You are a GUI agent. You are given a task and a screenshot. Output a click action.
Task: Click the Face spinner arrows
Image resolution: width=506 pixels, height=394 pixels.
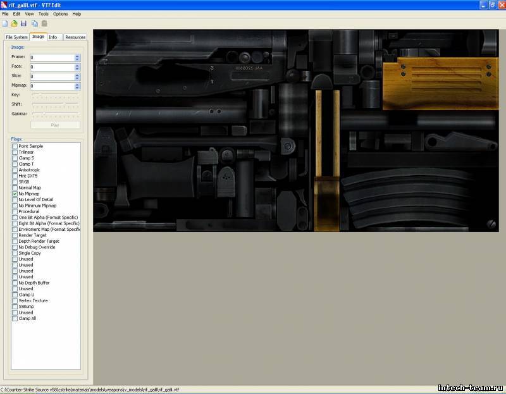[77, 67]
